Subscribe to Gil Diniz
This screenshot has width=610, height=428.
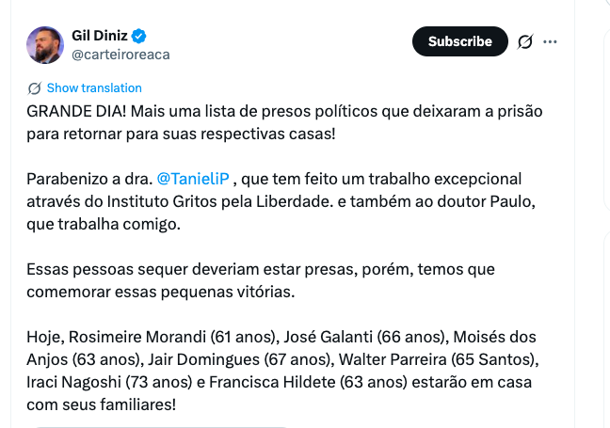coord(459,41)
